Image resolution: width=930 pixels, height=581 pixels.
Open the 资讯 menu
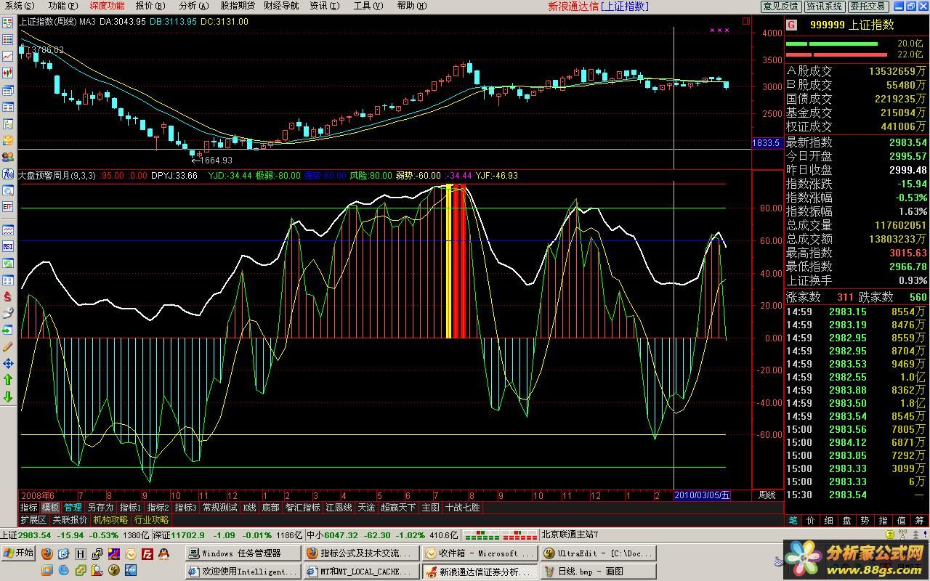coord(324,6)
